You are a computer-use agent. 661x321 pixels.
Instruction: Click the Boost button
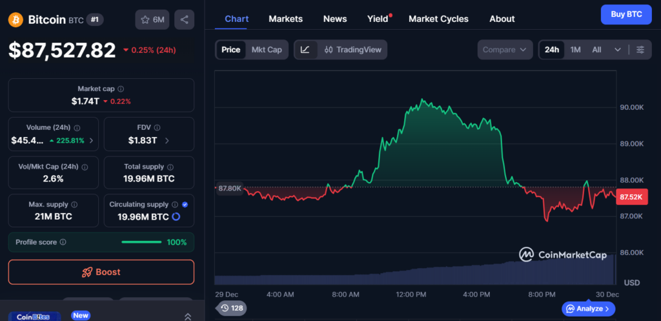coord(101,272)
